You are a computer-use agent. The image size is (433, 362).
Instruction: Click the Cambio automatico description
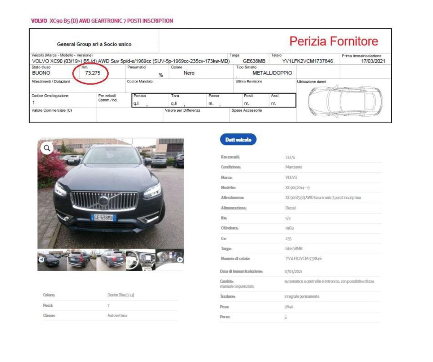(329, 281)
